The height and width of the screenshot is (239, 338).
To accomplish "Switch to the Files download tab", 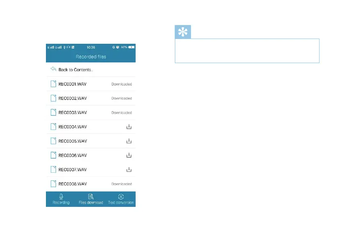I will [91, 199].
